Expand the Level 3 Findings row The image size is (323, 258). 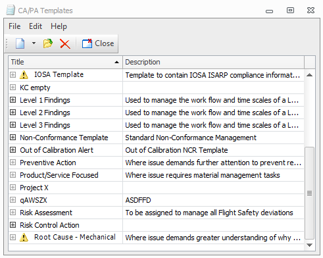(13, 125)
